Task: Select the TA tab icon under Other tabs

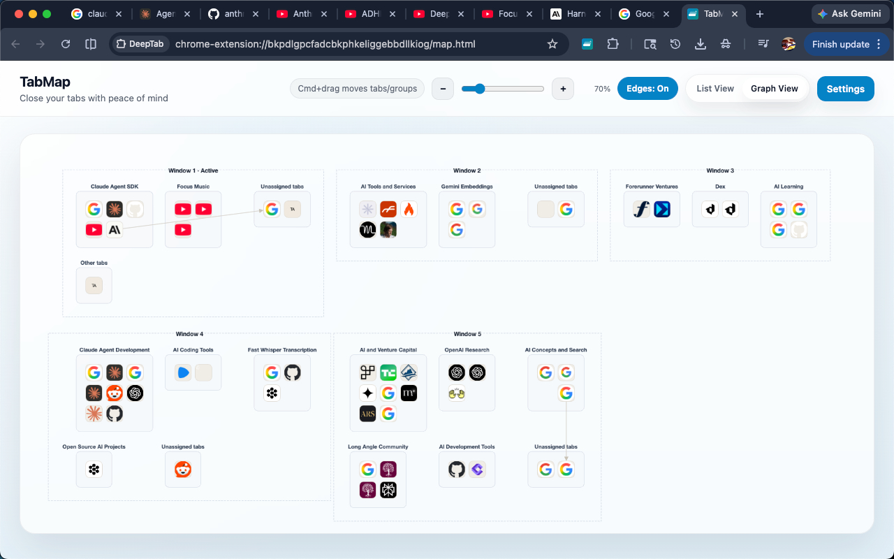Action: pos(94,285)
